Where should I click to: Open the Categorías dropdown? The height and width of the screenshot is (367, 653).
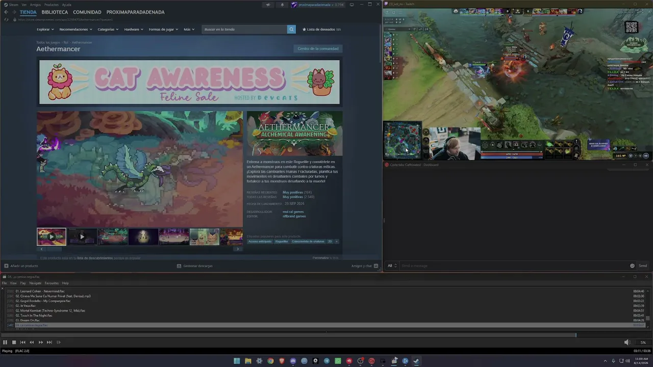(x=108, y=30)
